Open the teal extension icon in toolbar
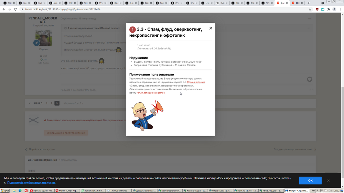The height and width of the screenshot is (193, 344). [323, 9]
